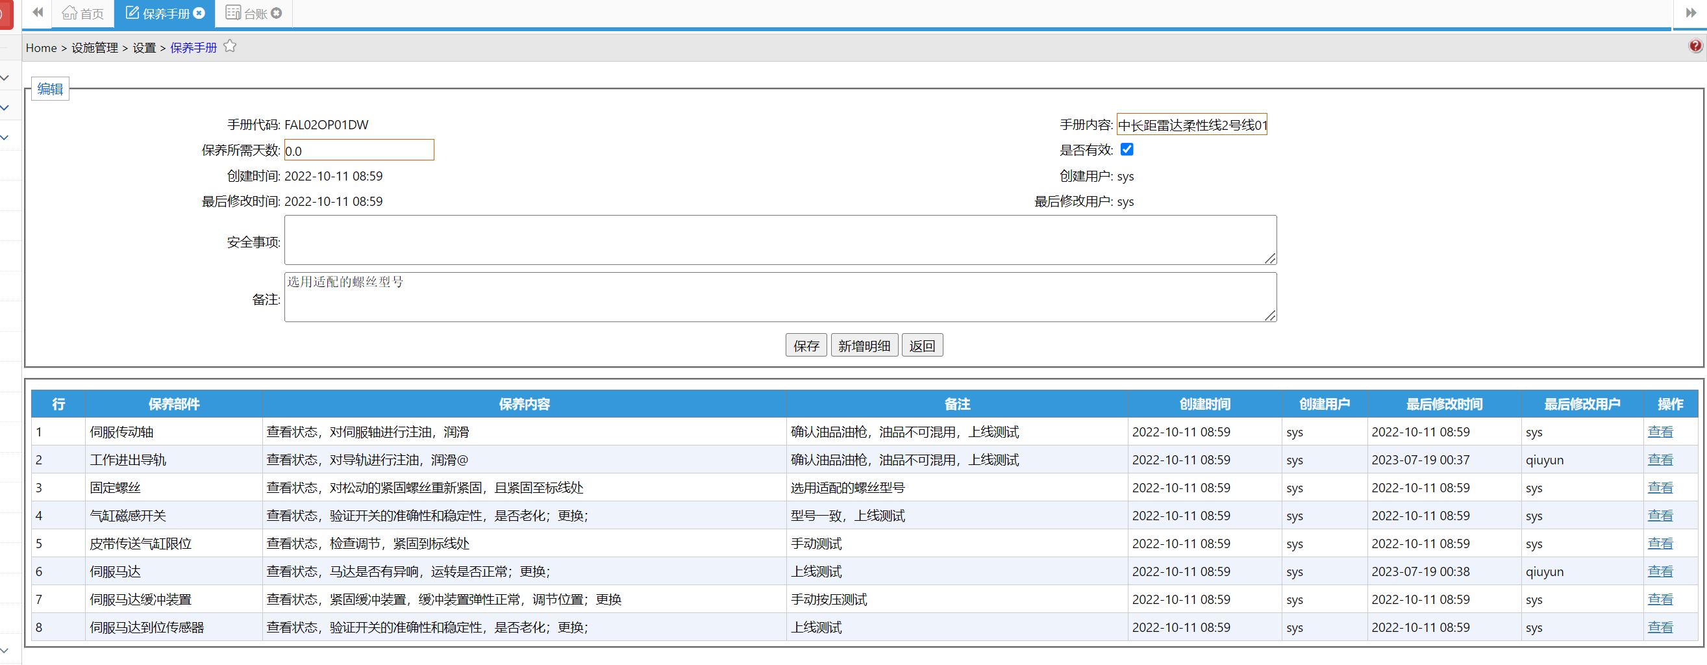Switch to the 台账 tab

point(247,13)
